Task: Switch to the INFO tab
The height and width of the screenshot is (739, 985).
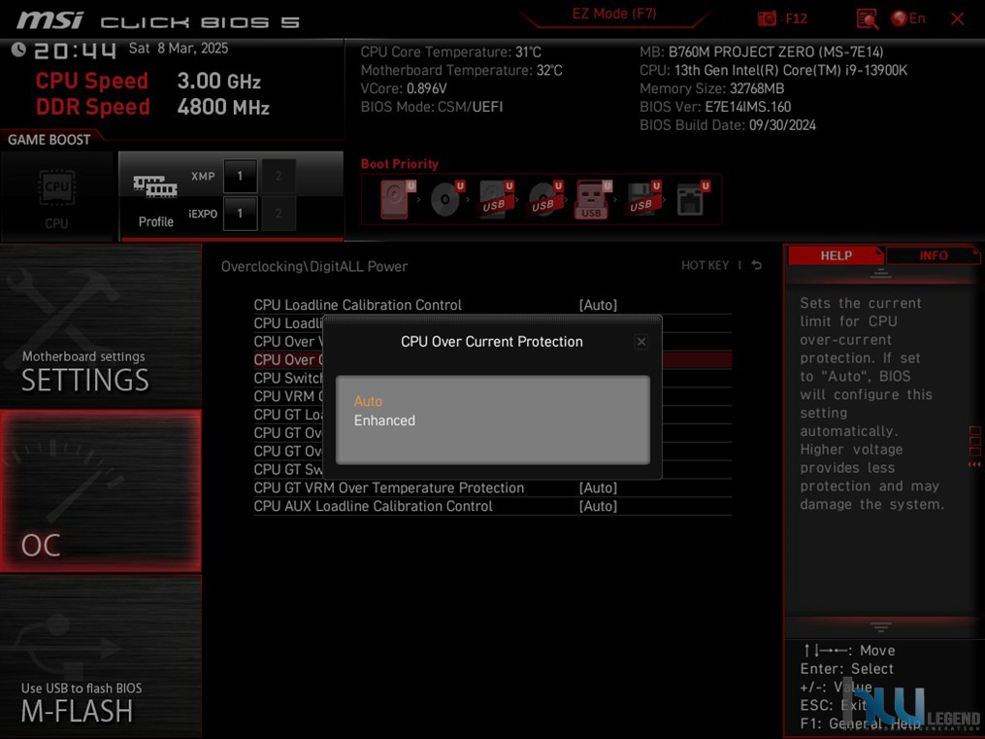Action: (x=934, y=255)
